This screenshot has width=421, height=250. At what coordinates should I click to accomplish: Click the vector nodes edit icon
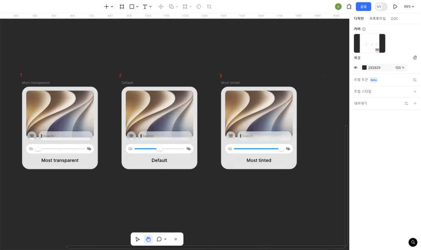pos(185,6)
